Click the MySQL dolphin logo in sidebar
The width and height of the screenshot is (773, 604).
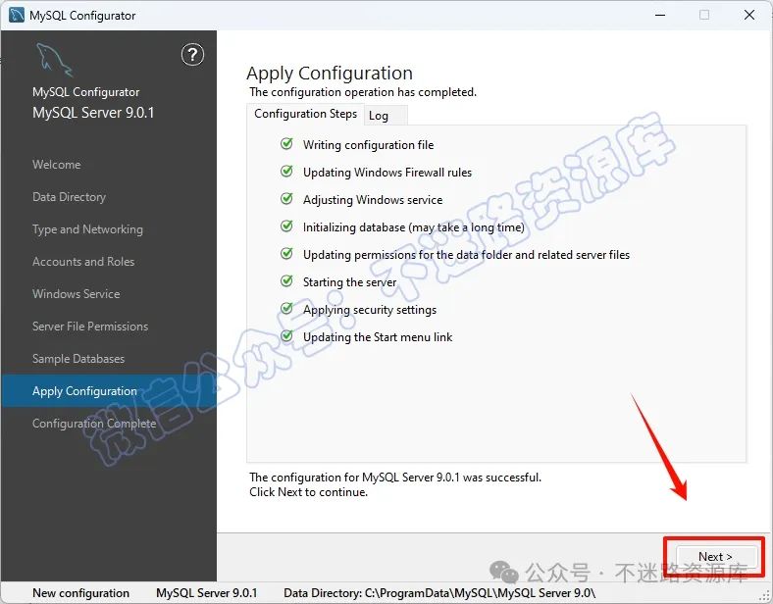(54, 60)
